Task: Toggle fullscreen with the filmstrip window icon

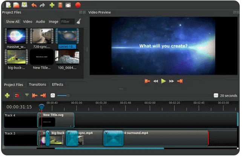Action: (68, 5)
